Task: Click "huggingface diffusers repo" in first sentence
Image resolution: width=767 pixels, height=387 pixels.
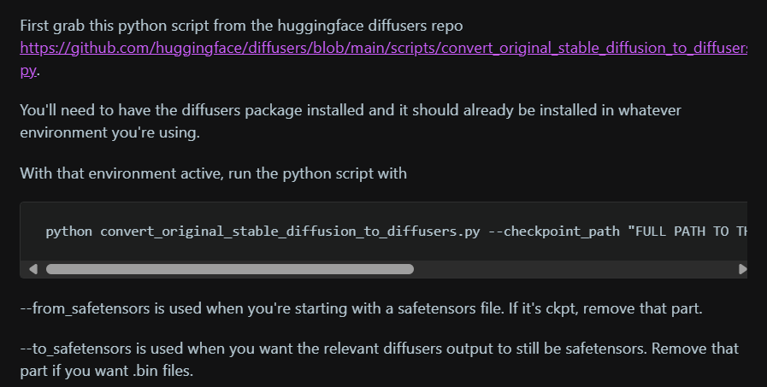Action: click(370, 26)
